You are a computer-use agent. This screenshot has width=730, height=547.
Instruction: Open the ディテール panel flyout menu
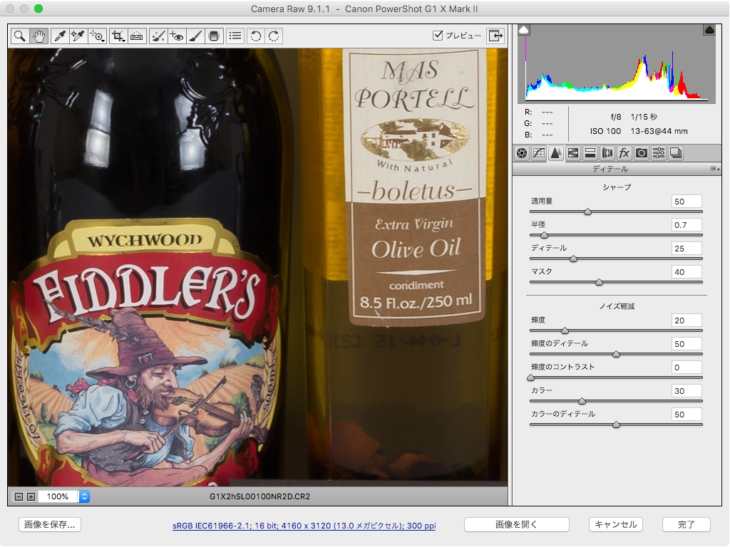[713, 169]
